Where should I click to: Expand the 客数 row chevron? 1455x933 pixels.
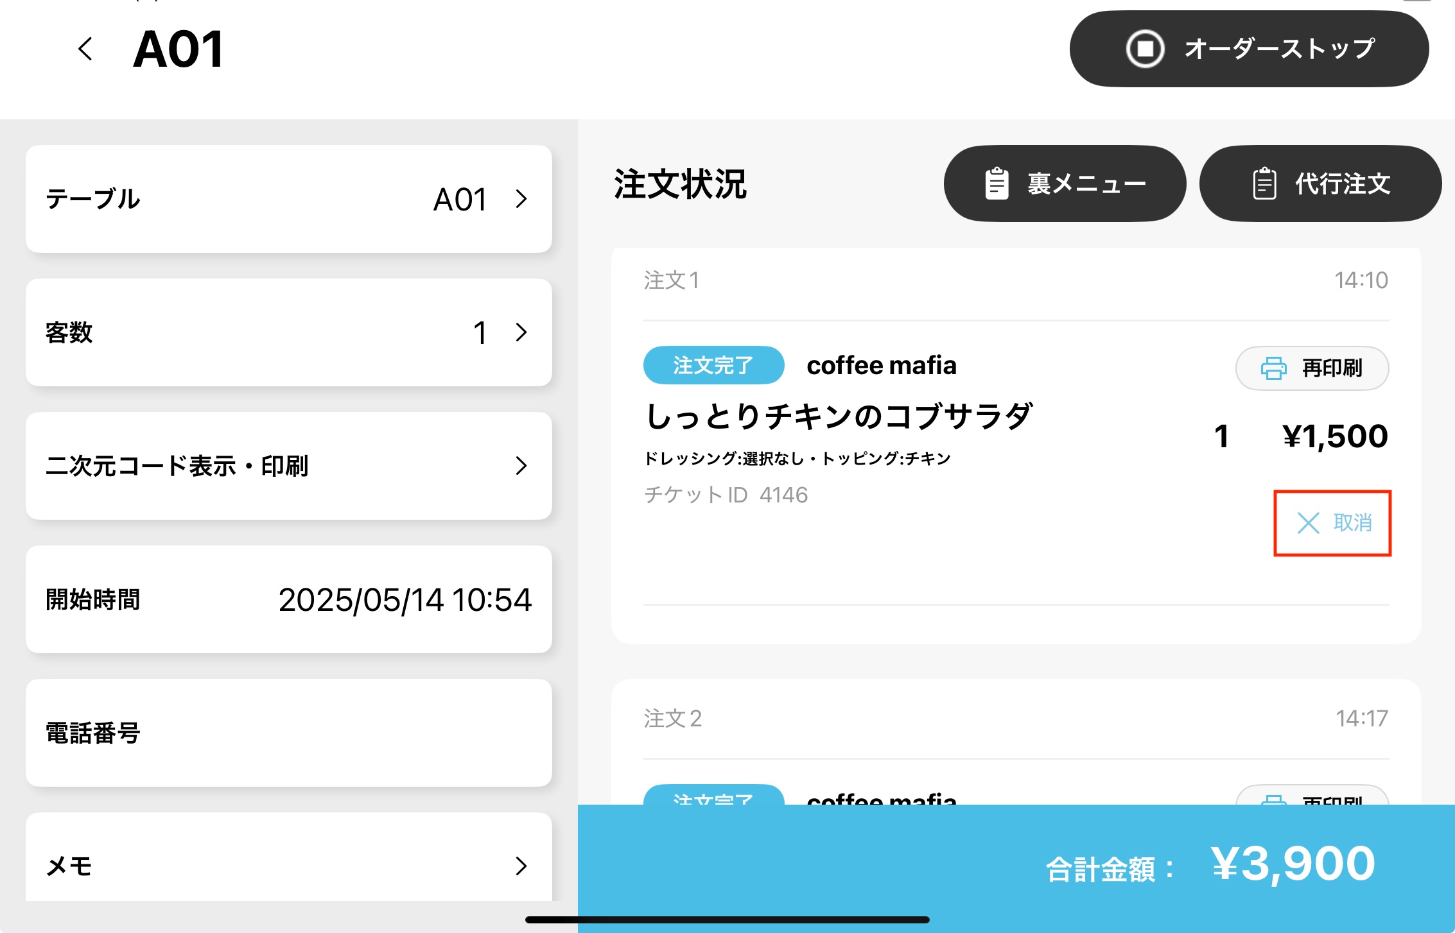click(521, 332)
